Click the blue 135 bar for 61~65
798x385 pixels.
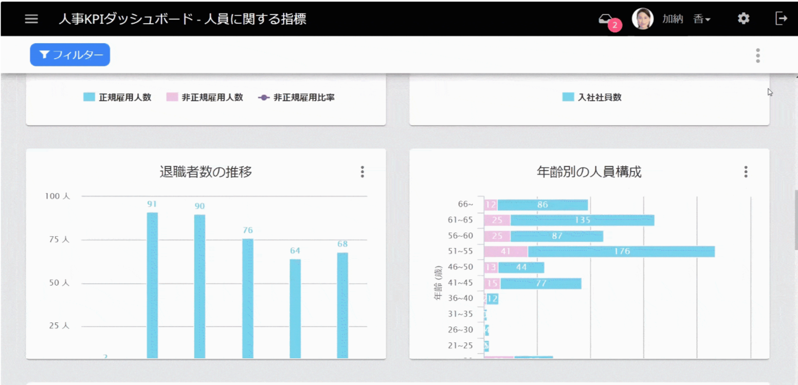[x=582, y=220]
